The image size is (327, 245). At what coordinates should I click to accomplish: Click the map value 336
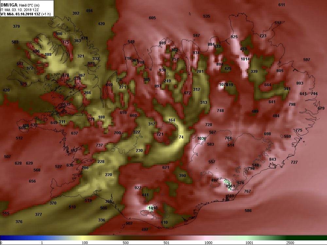pos(102,220)
